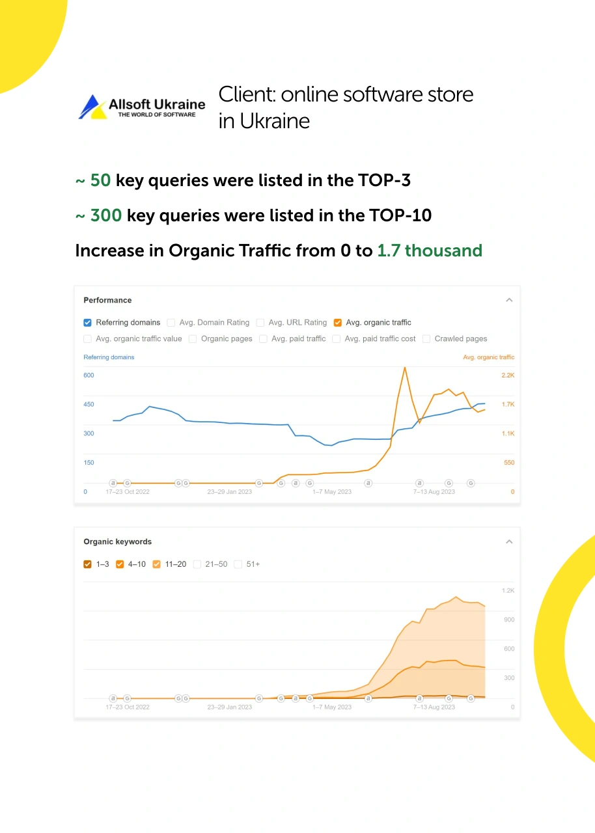Click G marker near 23–29 Jan 2023 on keywords chart
The width and height of the screenshot is (595, 833).
point(259,698)
